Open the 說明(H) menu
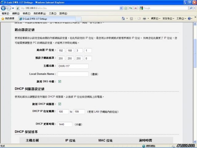The image size is (197, 148). (x=63, y=14)
